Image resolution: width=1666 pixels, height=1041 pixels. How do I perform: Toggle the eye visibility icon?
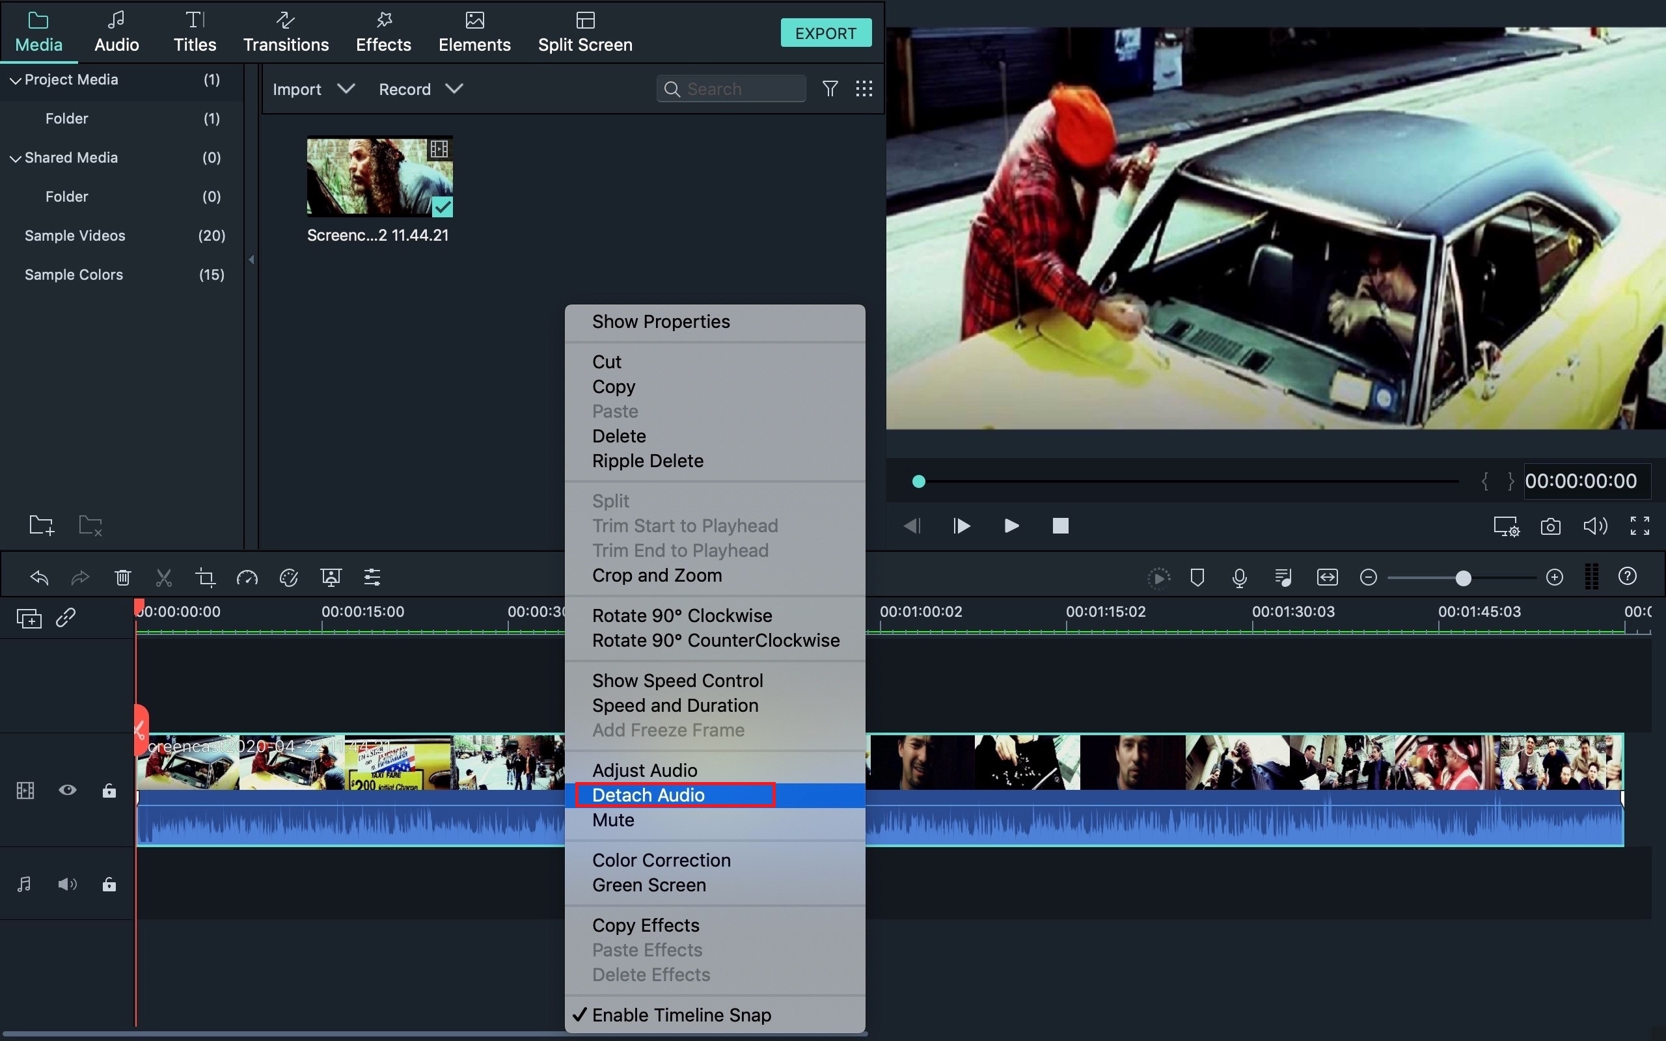click(x=68, y=791)
